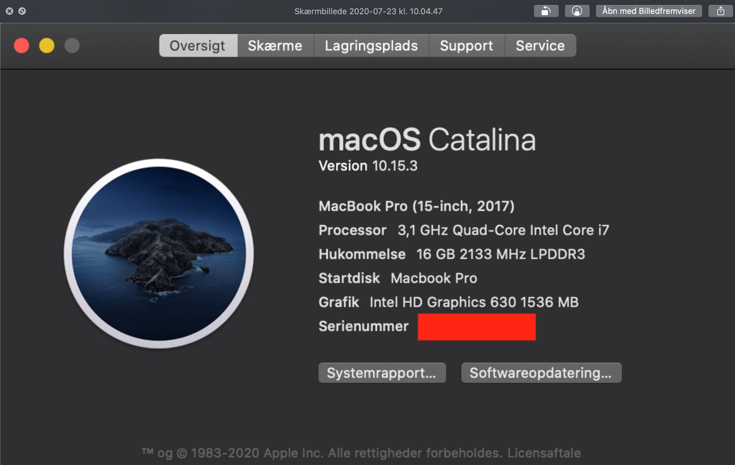Click the 16 GB 2133 MHz LPDDR3 value
The width and height of the screenshot is (735, 465).
pyautogui.click(x=501, y=254)
